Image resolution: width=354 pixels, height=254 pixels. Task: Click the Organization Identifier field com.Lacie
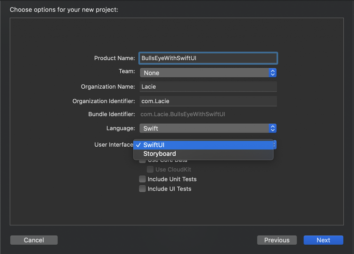(208, 101)
